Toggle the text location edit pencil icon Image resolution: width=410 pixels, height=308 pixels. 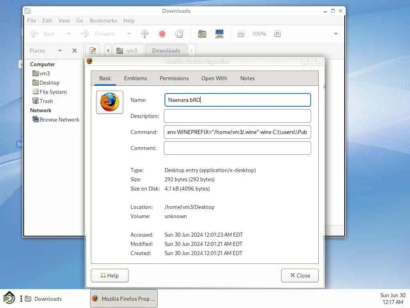(92, 50)
